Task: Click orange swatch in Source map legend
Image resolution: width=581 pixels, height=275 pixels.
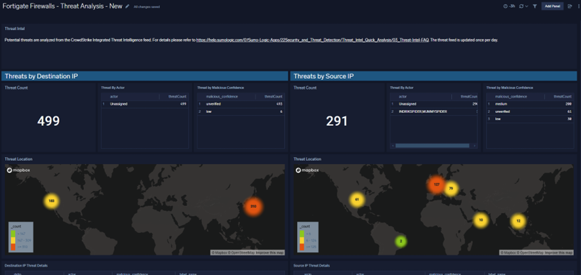Action: point(302,247)
